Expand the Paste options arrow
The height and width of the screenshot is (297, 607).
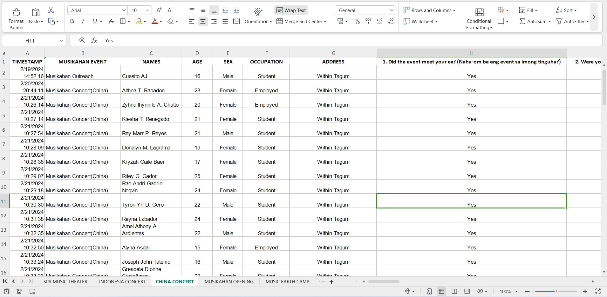(42, 22)
